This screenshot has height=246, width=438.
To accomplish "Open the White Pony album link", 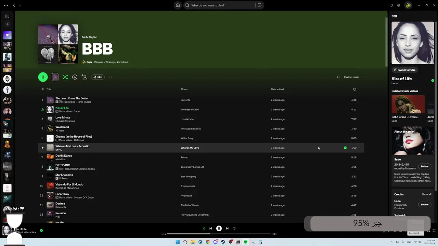I will click(187, 138).
